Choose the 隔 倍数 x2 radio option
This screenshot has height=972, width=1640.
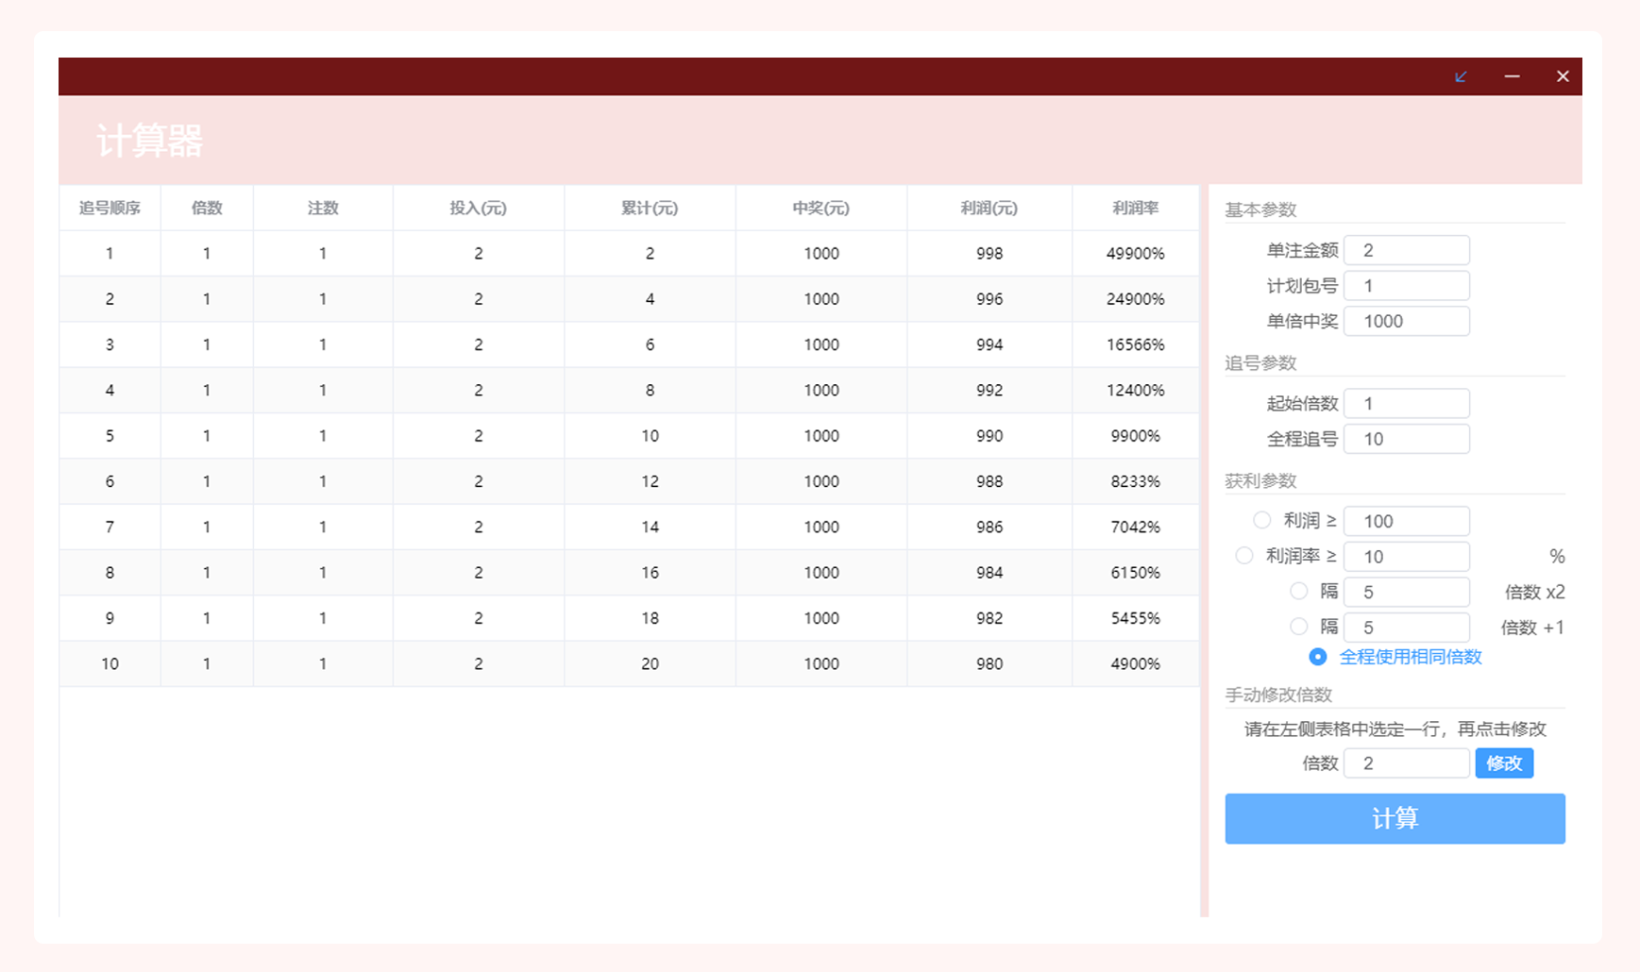(x=1299, y=592)
